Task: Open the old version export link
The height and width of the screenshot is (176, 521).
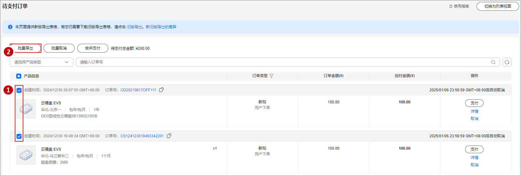Action: click(x=134, y=27)
